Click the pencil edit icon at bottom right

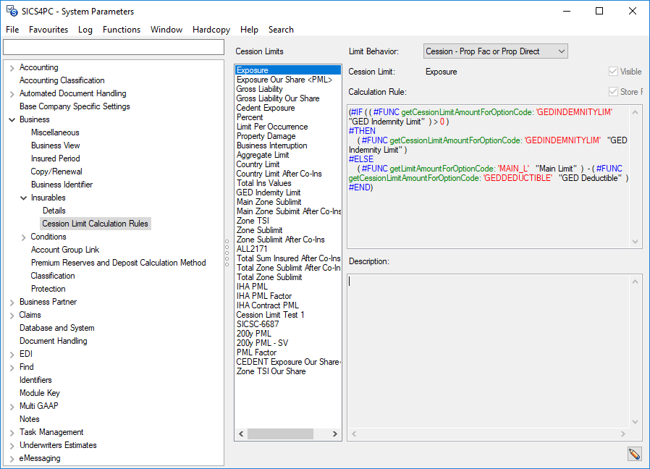634,454
